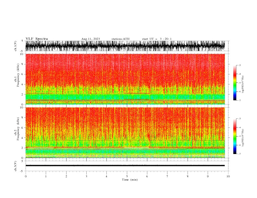Click the time axis tick label "3"

(x=86, y=176)
